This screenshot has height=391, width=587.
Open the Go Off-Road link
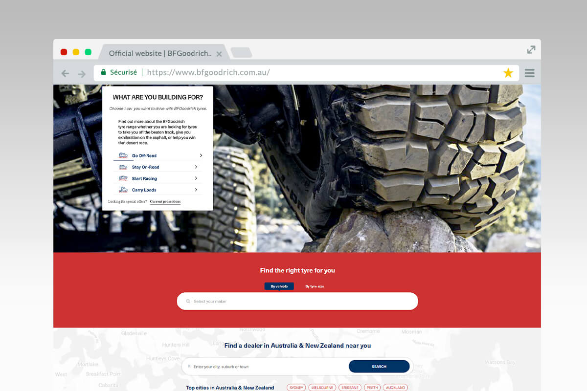(x=144, y=155)
